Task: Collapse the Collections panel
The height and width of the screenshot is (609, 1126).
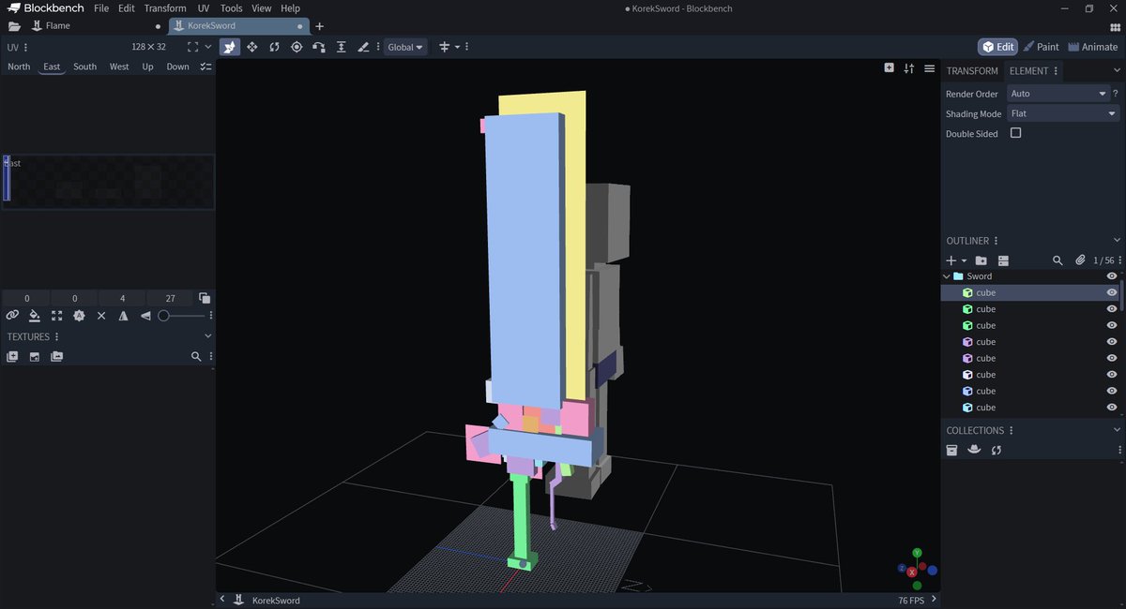Action: tap(1117, 430)
